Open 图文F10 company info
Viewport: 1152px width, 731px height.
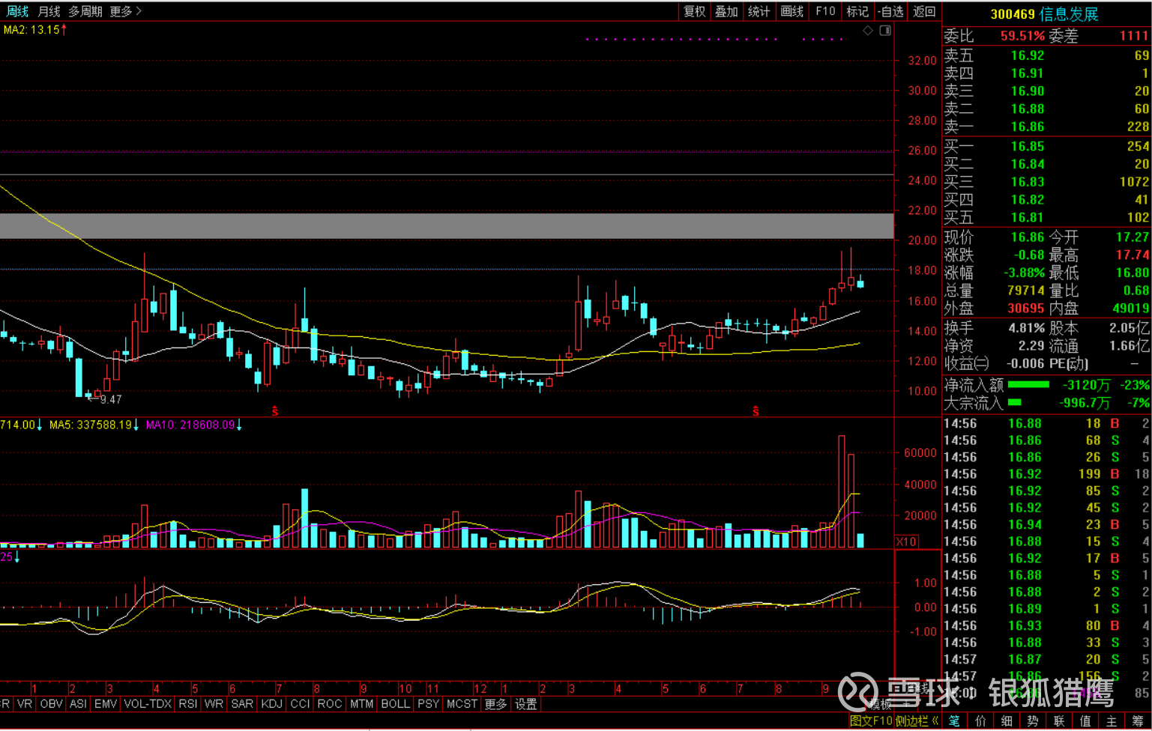coord(871,721)
